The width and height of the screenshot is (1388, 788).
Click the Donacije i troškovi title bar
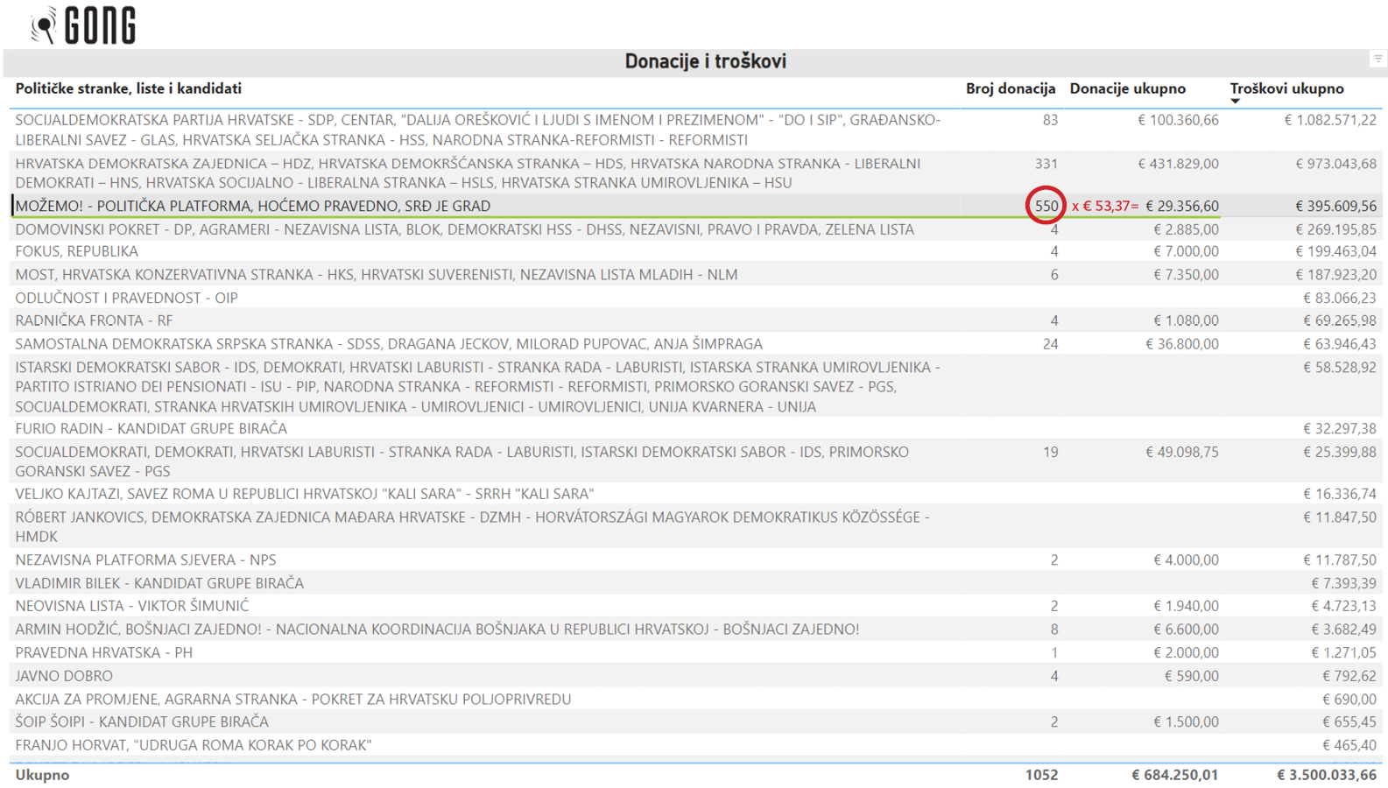pyautogui.click(x=705, y=61)
